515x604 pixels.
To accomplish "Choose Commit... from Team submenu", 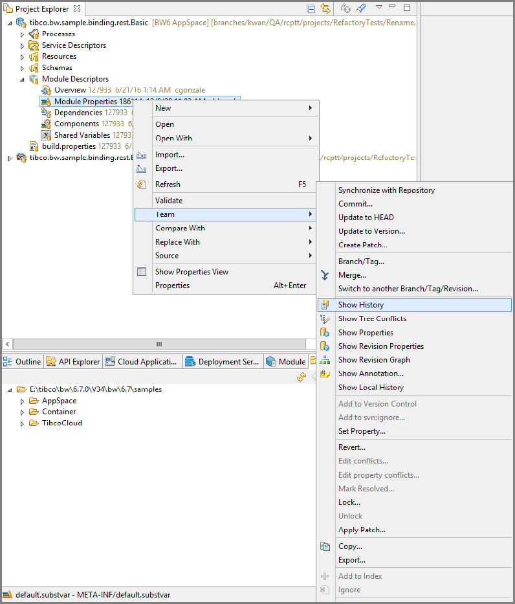I will pyautogui.click(x=355, y=204).
